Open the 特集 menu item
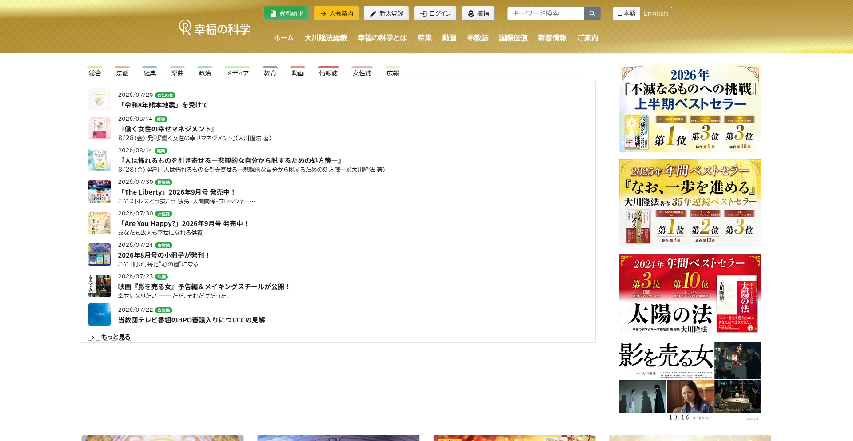Image resolution: width=853 pixels, height=441 pixels. [424, 38]
